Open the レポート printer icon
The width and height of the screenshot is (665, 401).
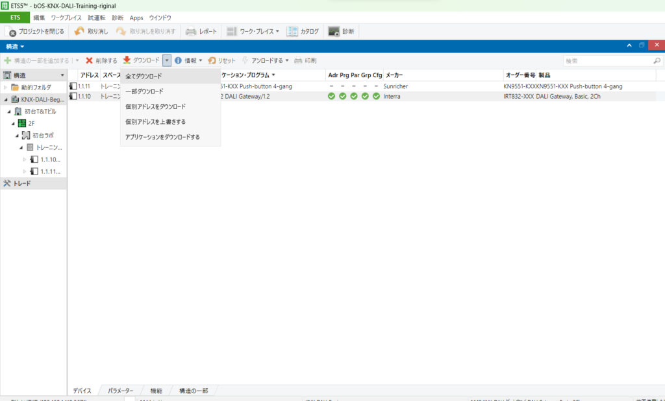(191, 31)
